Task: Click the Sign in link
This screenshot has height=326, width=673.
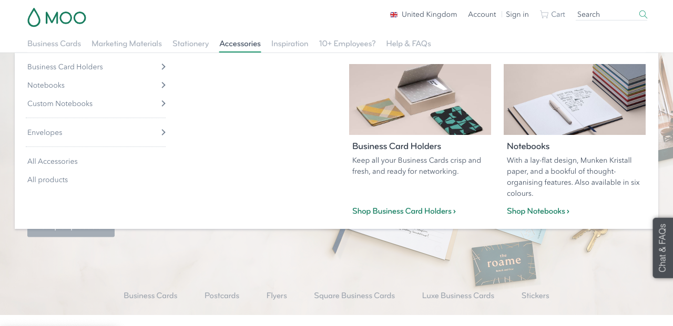Action: click(x=517, y=14)
